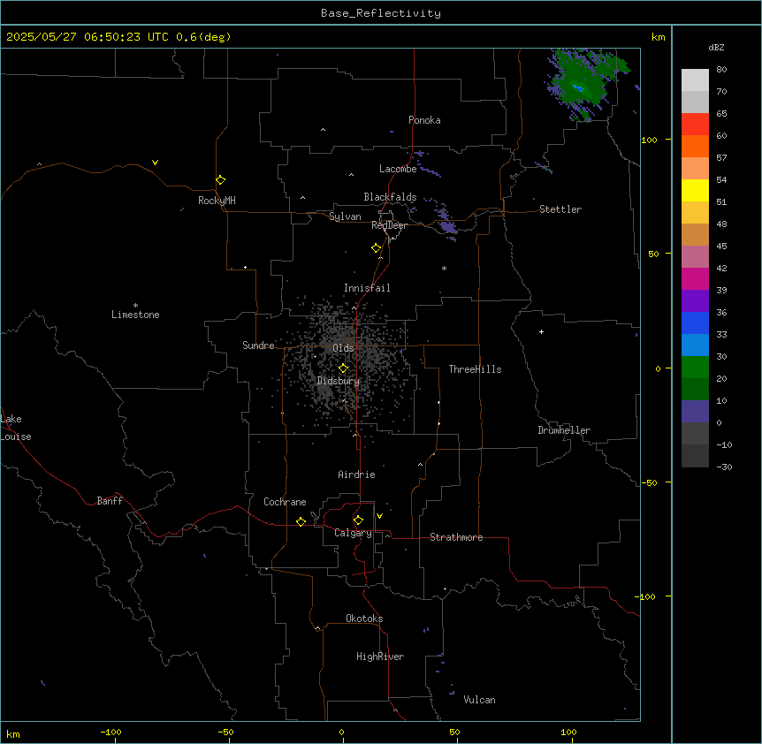This screenshot has height=744, width=762.
Task: Click the Strathmore label
Action: (x=456, y=537)
